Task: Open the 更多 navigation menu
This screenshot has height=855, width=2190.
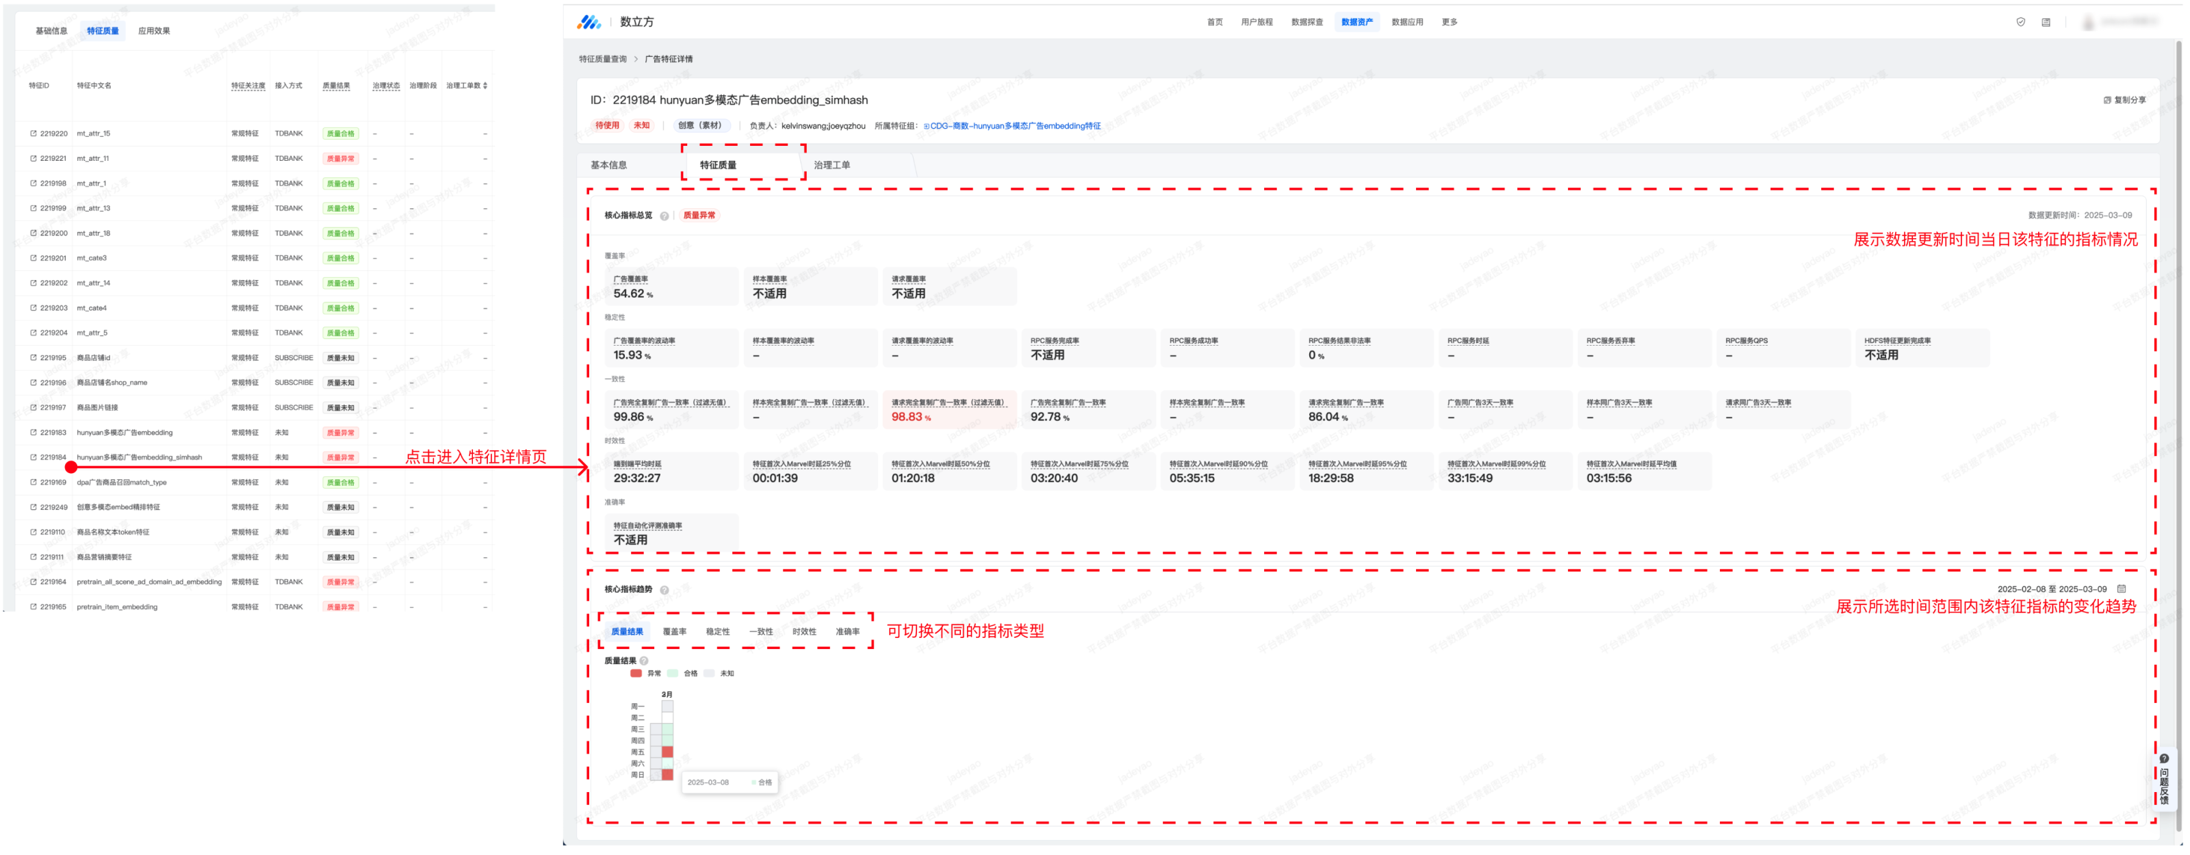Action: click(1449, 22)
